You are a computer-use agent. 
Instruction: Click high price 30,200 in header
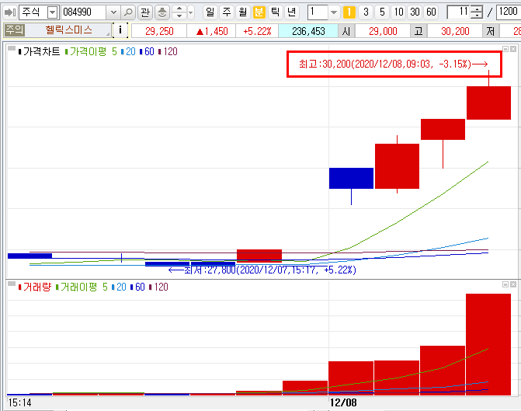click(455, 31)
